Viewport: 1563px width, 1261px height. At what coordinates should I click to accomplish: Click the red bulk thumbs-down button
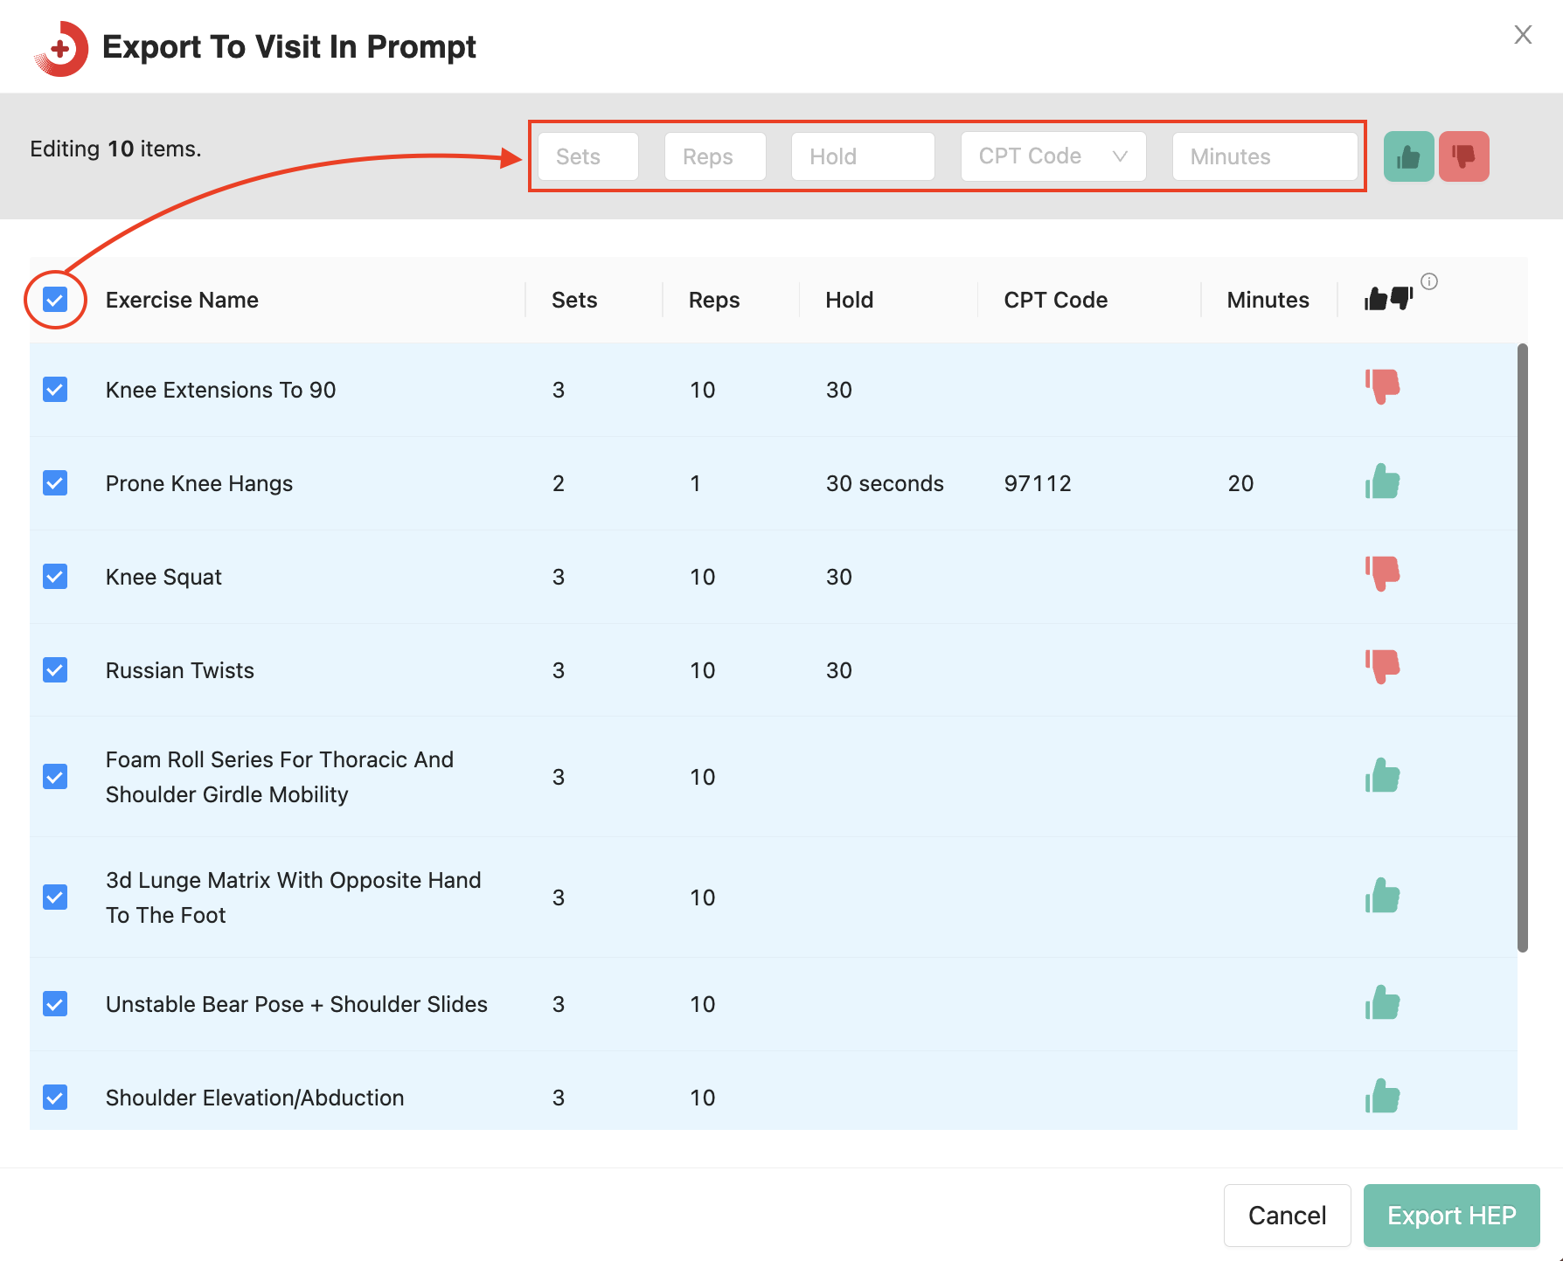point(1463,156)
